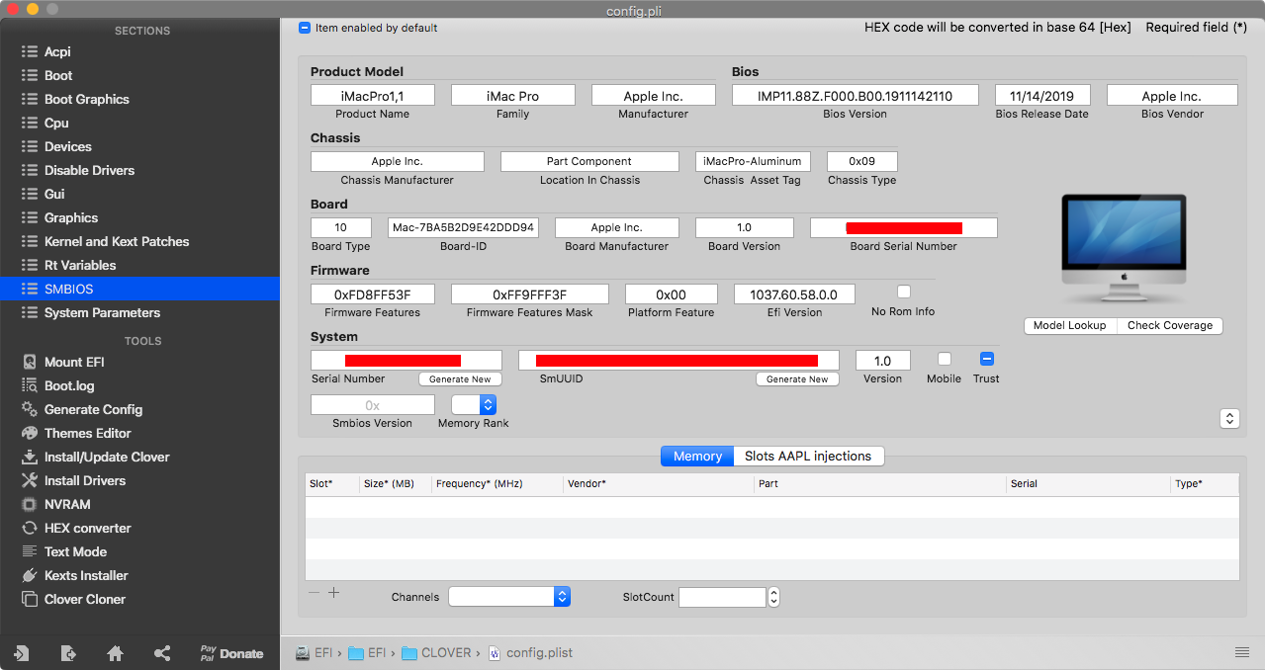This screenshot has width=1265, height=670.
Task: Click the SlotCount stepper arrows
Action: coord(774,597)
